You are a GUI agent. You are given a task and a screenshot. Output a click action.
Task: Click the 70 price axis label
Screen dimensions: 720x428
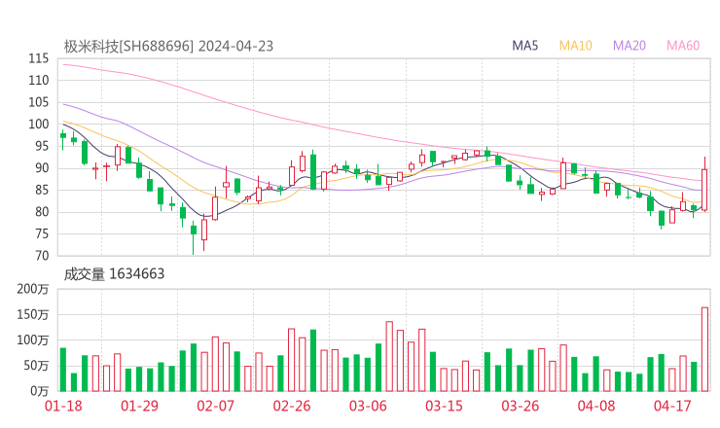[42, 255]
